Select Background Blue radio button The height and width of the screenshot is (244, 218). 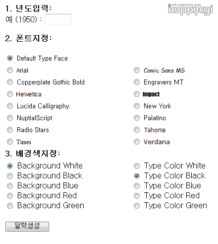[x=10, y=186]
